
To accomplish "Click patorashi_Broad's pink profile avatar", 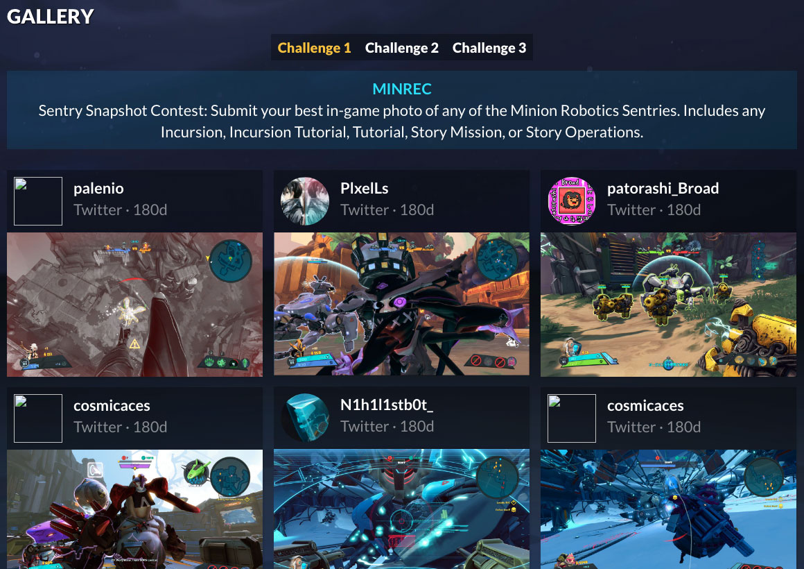I will [572, 201].
